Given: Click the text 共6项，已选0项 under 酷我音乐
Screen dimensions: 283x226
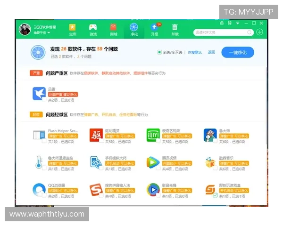Looking at the screenshot, I should [x=232, y=169].
